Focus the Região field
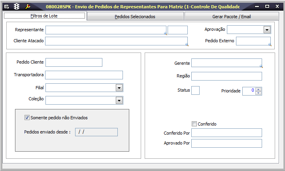This screenshot has height=171, width=285. point(226,76)
